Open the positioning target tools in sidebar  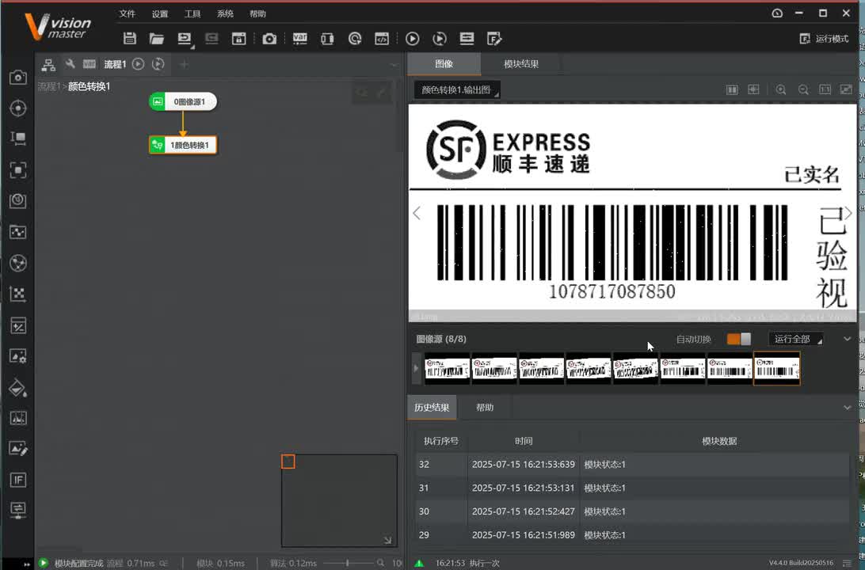[18, 108]
